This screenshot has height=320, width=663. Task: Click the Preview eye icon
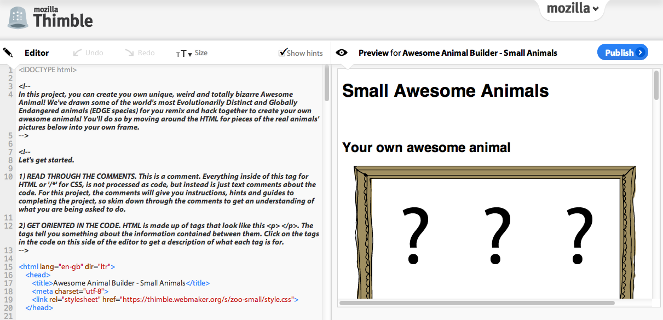342,52
